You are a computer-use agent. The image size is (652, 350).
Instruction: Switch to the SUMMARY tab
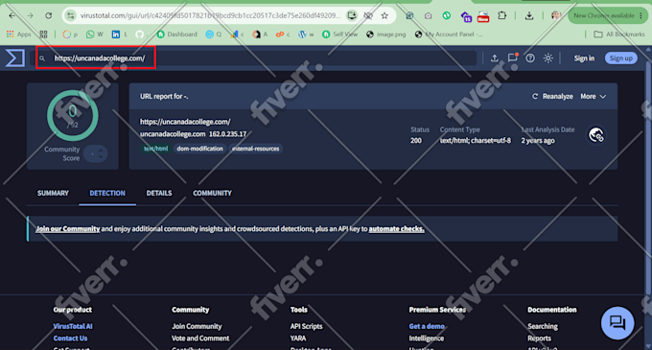coord(53,194)
